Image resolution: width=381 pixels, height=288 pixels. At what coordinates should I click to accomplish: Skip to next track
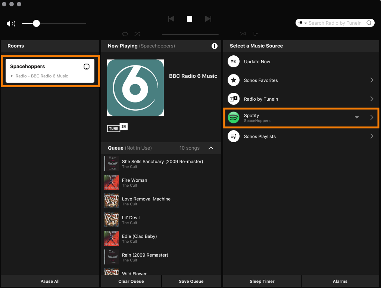point(208,19)
